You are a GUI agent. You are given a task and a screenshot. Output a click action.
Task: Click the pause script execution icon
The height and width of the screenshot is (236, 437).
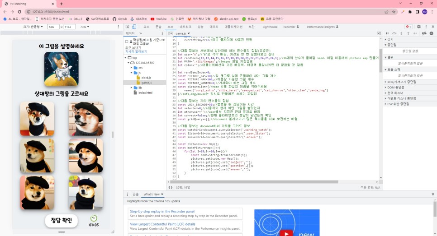tap(387, 33)
